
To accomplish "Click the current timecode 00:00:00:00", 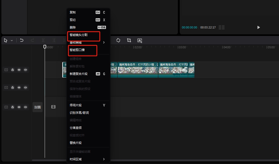I will 189,27.
